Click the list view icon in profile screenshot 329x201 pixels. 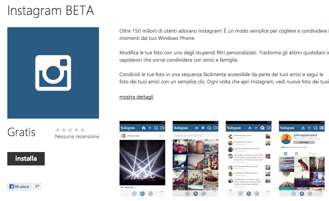tap(296, 153)
